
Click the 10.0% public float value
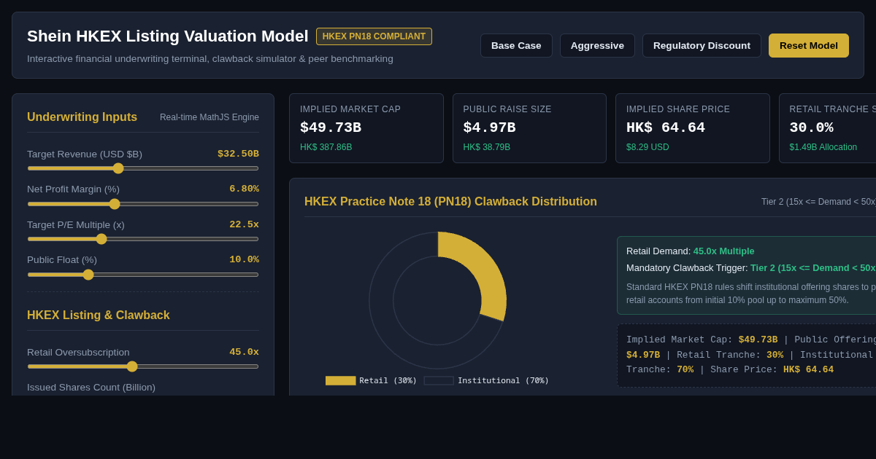point(244,259)
